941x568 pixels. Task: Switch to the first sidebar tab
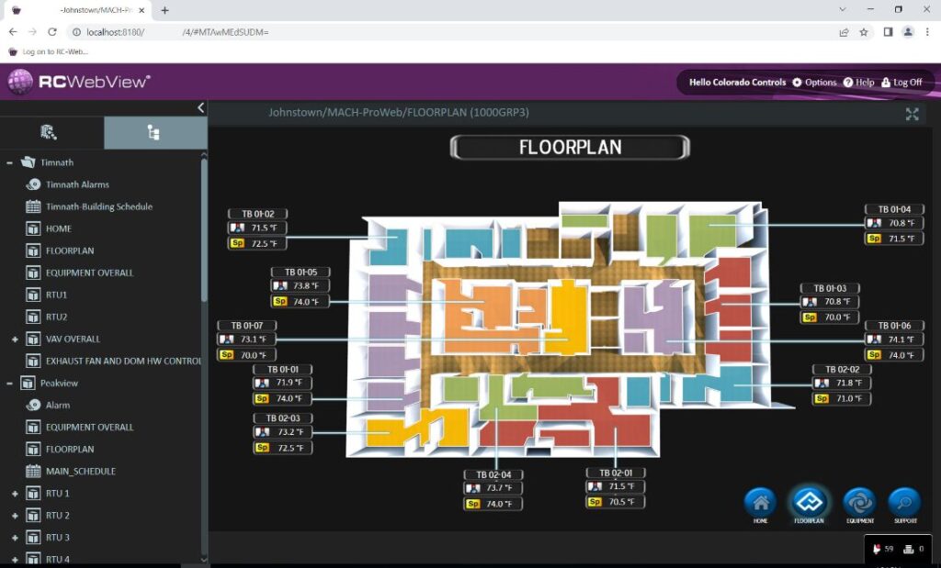click(x=51, y=133)
